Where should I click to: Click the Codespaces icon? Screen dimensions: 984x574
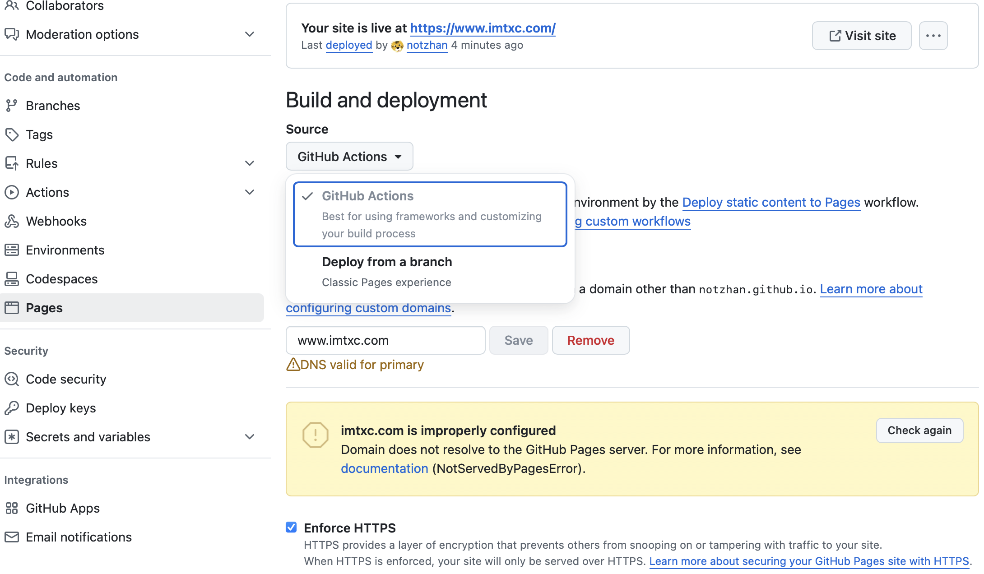point(11,279)
